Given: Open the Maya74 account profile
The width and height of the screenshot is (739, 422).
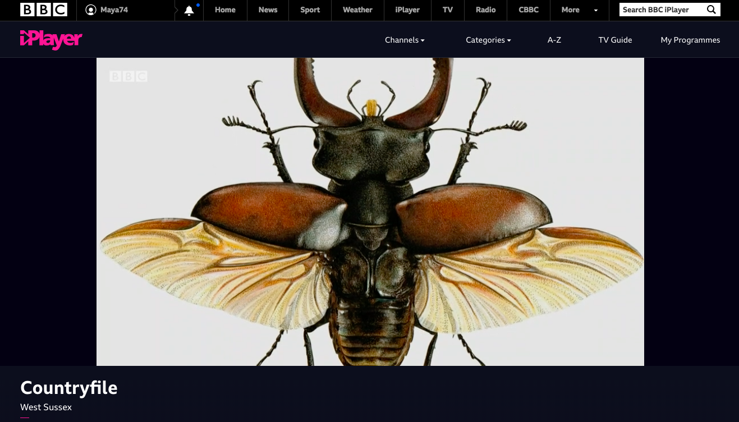Looking at the screenshot, I should (107, 10).
